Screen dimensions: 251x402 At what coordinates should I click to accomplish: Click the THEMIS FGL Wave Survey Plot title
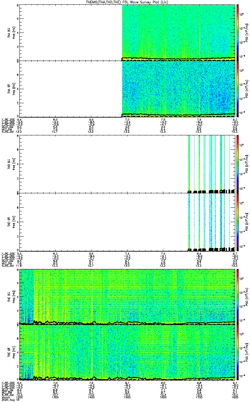[x=127, y=2]
